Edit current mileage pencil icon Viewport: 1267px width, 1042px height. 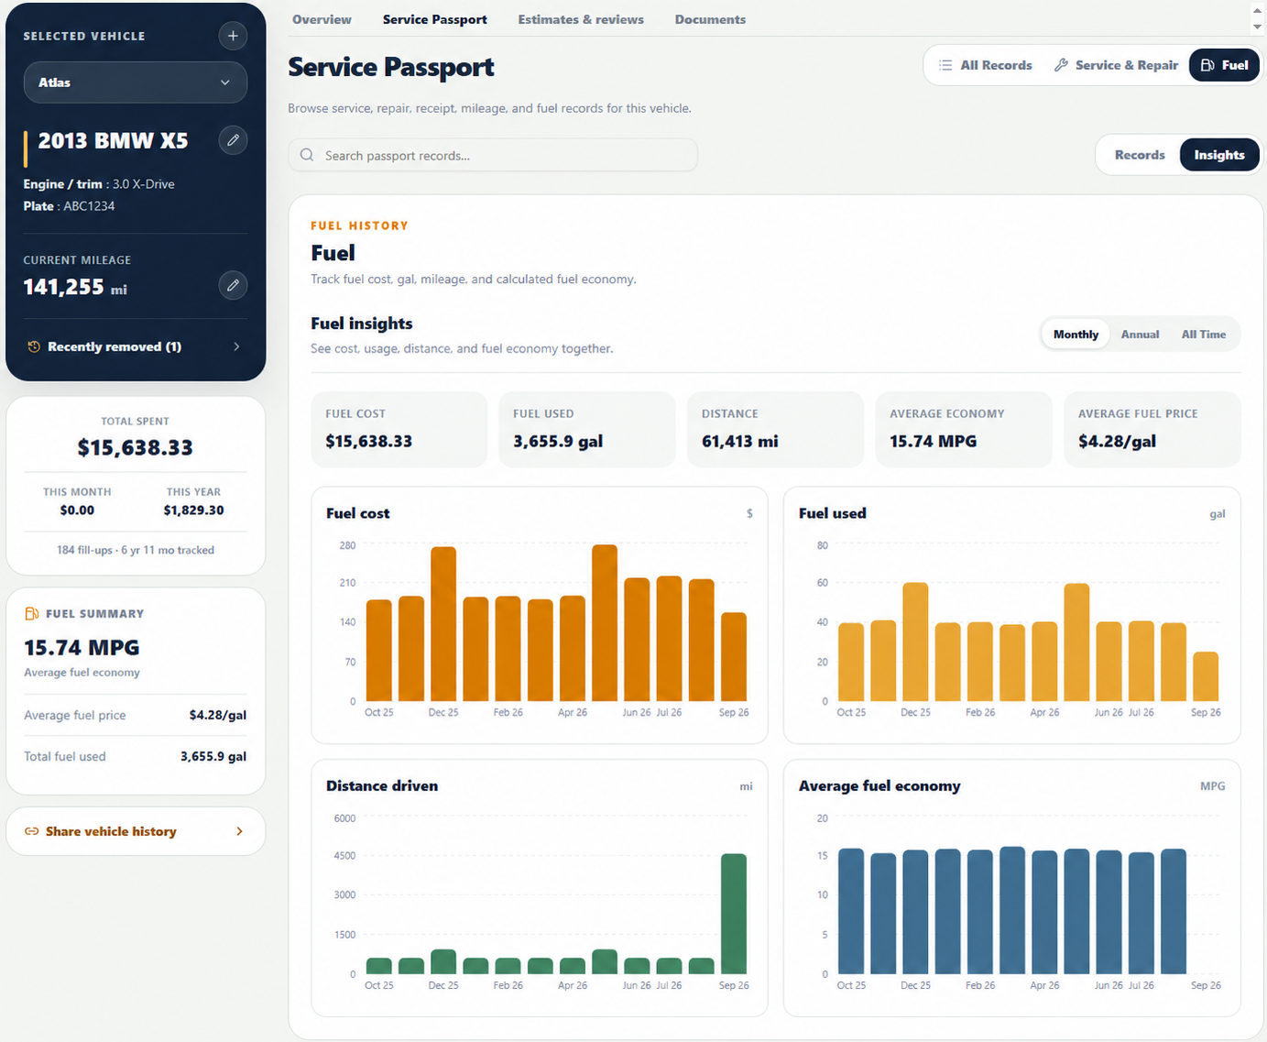tap(233, 285)
